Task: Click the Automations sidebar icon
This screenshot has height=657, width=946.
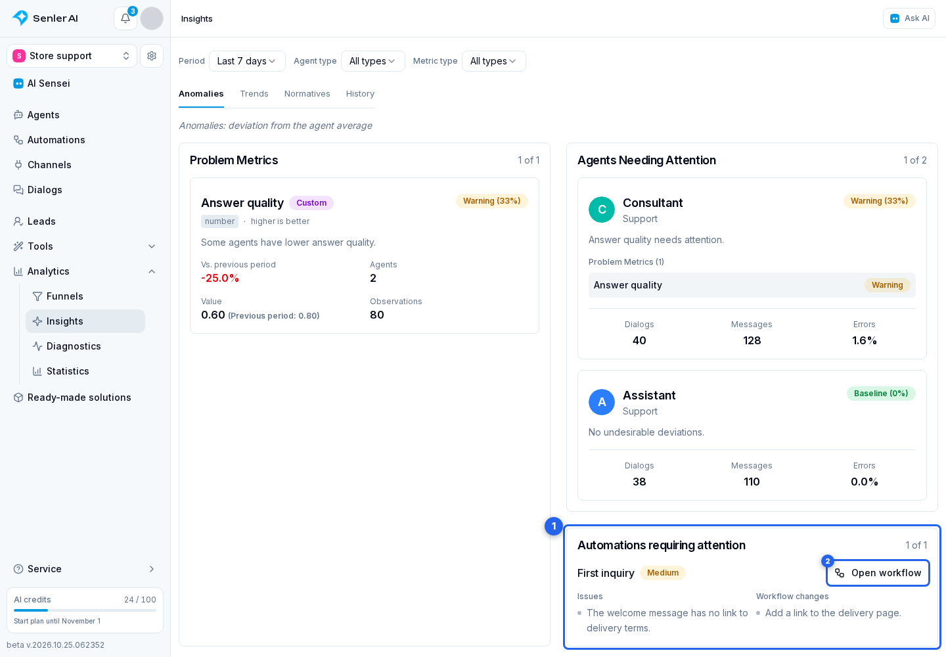Action: pos(18,140)
